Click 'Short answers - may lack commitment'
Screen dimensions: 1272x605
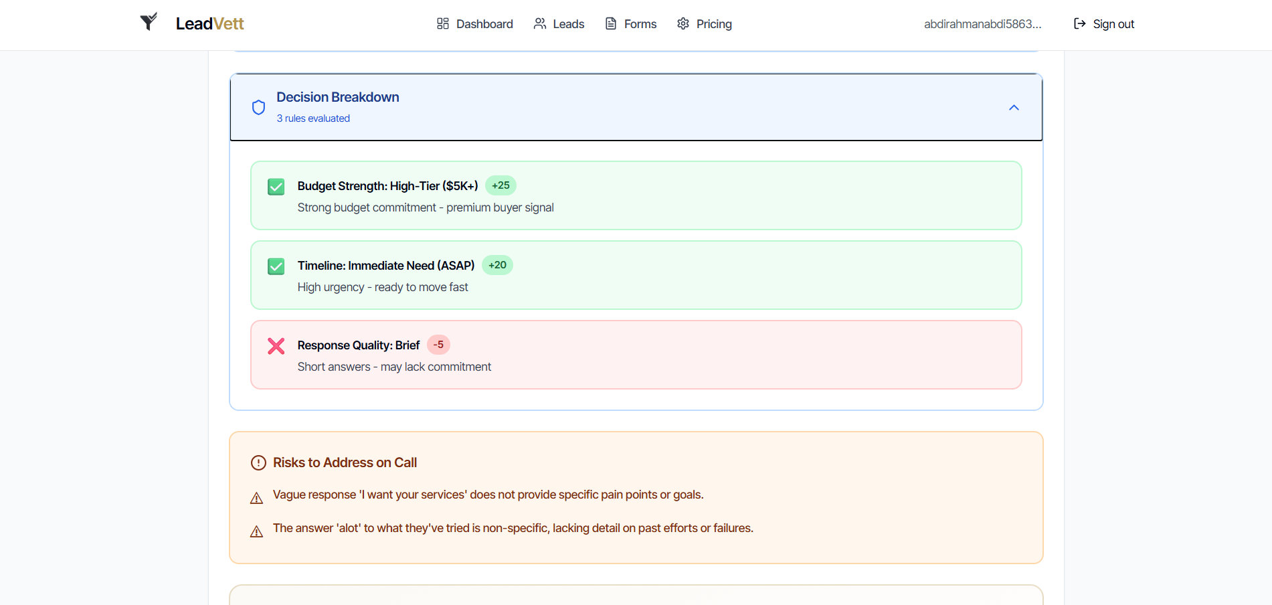[394, 367]
